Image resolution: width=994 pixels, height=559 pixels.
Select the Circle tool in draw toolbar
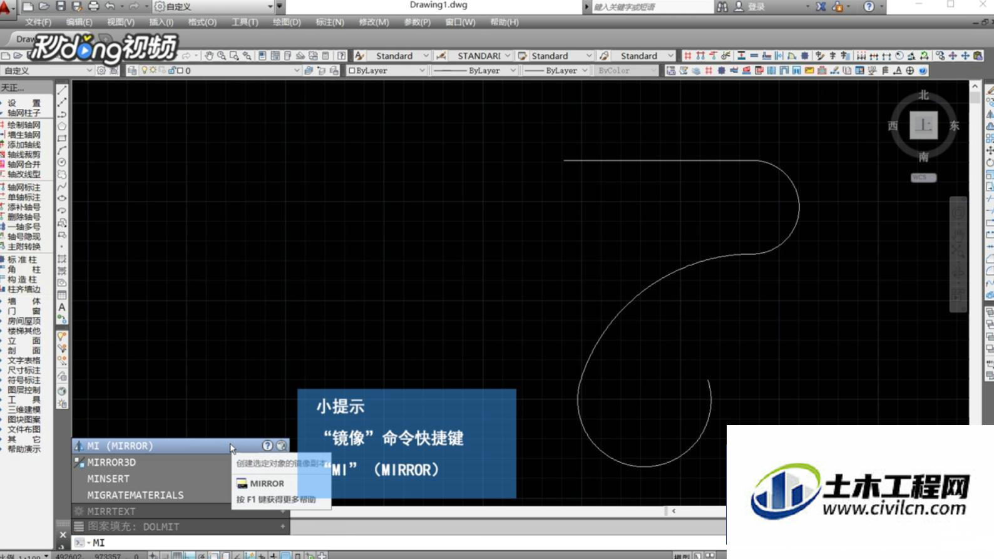[x=62, y=162]
